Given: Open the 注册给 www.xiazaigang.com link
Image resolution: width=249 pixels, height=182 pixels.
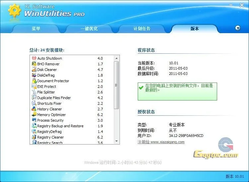Looking at the screenshot, I should [161, 142].
